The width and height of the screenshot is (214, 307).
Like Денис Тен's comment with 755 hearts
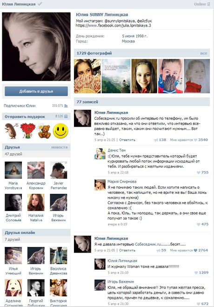(x=199, y=172)
